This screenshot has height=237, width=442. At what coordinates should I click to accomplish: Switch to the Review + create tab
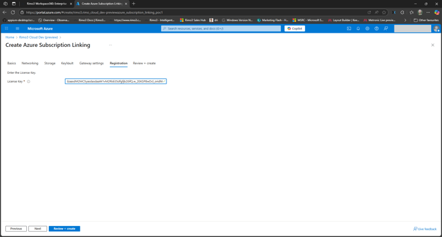click(144, 63)
